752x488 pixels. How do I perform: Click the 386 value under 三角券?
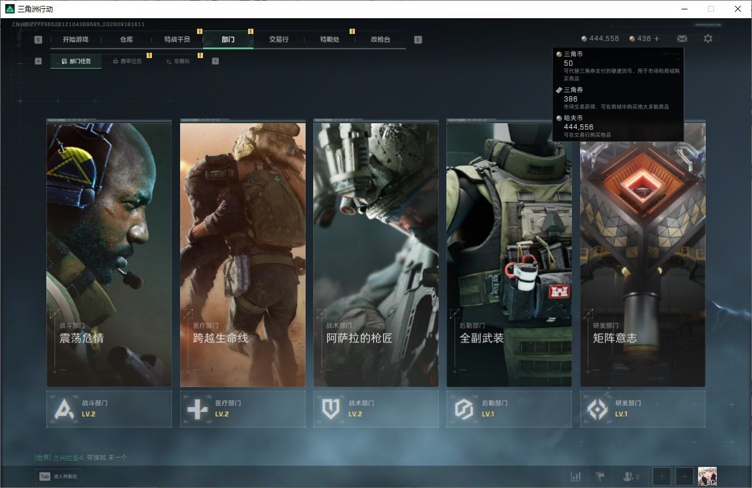(571, 99)
